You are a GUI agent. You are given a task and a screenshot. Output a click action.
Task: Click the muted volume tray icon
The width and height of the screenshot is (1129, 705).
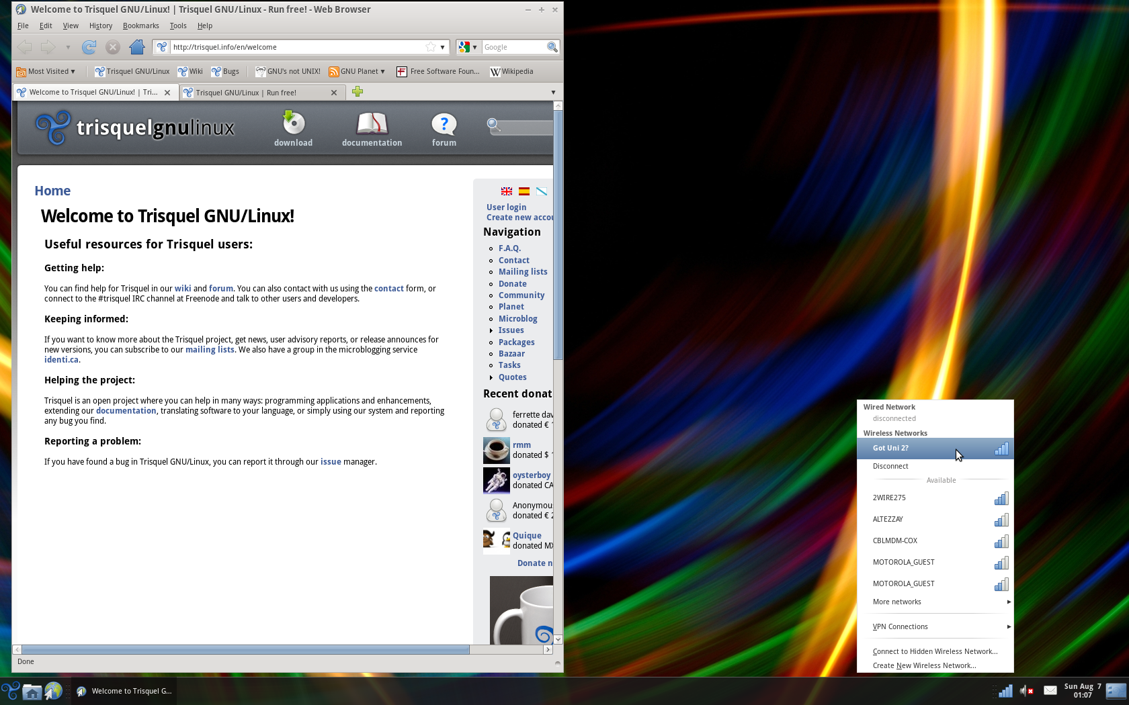click(1027, 691)
